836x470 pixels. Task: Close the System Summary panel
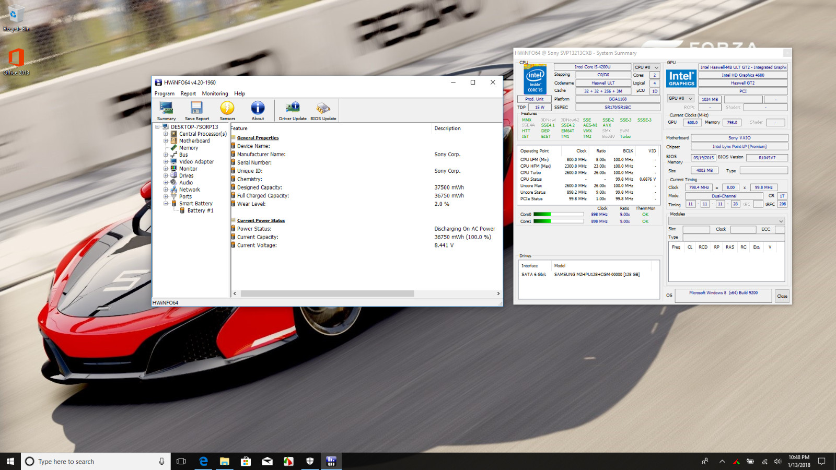tap(782, 296)
